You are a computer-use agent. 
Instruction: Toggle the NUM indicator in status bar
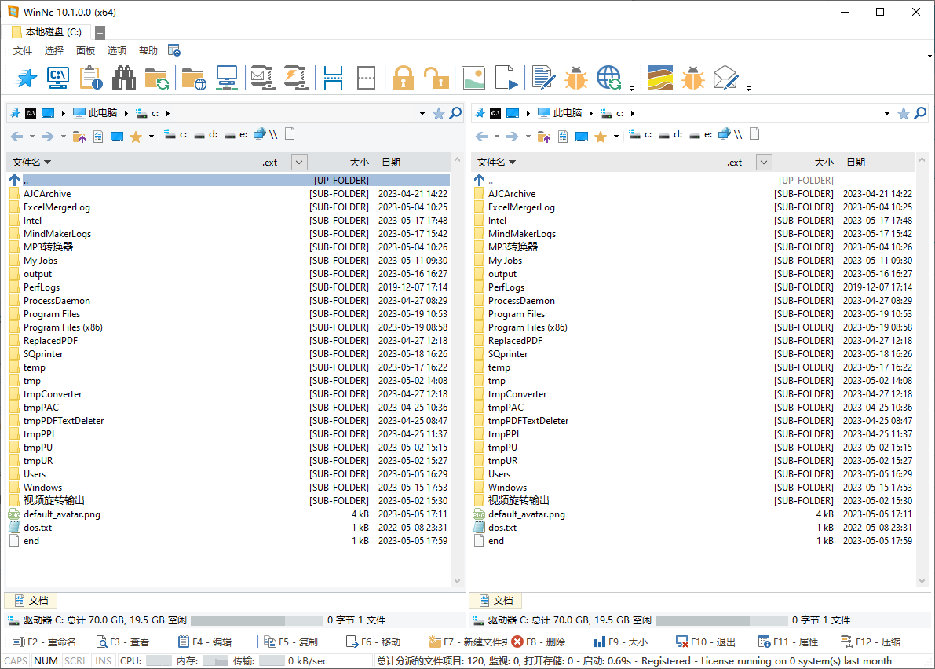pos(46,660)
